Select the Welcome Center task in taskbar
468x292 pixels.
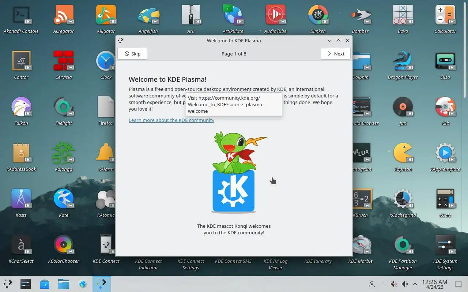click(x=102, y=284)
